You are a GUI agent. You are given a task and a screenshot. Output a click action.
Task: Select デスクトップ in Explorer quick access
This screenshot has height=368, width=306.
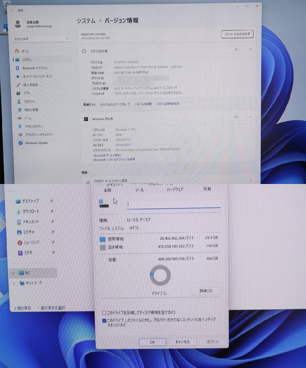point(28,201)
